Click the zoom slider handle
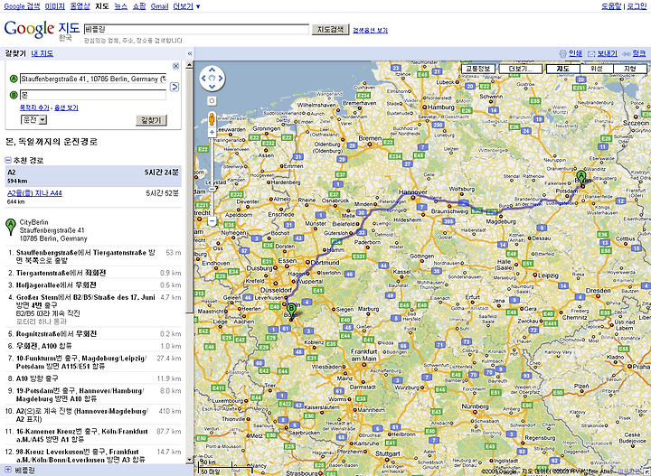Image resolution: width=651 pixels, height=476 pixels. tap(212, 189)
